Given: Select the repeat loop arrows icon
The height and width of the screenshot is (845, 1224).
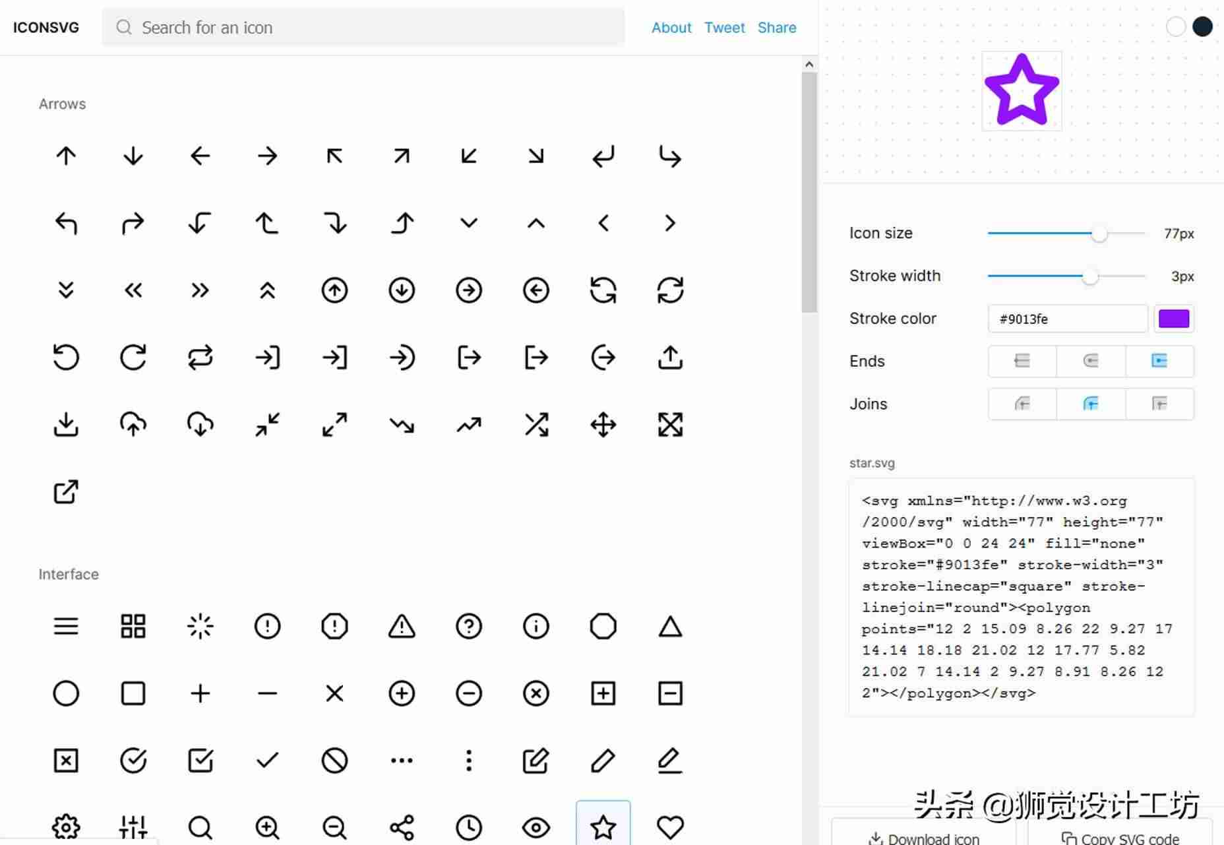Looking at the screenshot, I should tap(200, 358).
